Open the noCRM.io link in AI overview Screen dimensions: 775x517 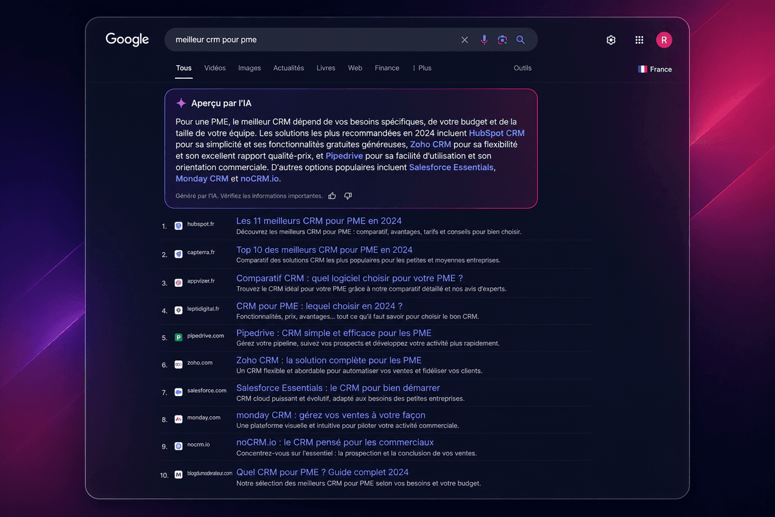(261, 178)
